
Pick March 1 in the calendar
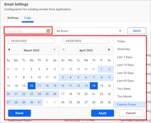click(24, 69)
